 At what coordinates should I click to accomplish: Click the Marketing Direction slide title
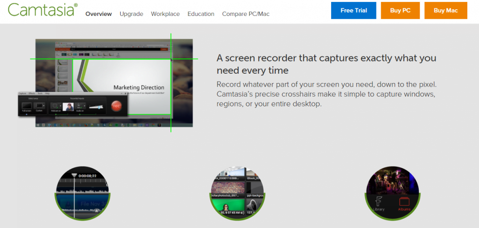click(x=138, y=87)
